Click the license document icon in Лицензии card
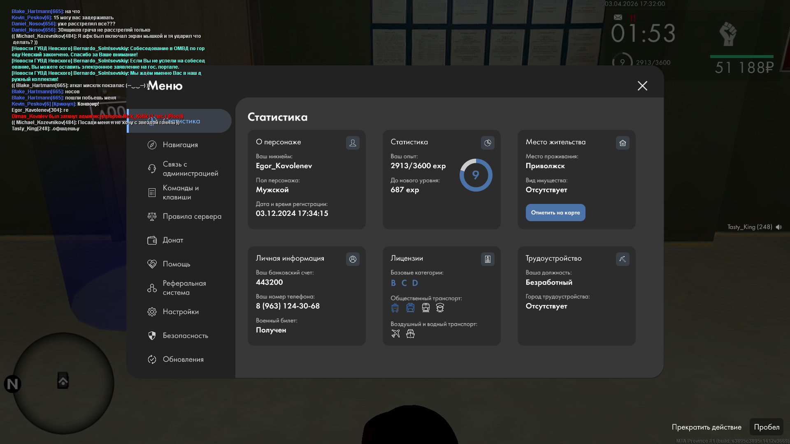 pos(488,259)
